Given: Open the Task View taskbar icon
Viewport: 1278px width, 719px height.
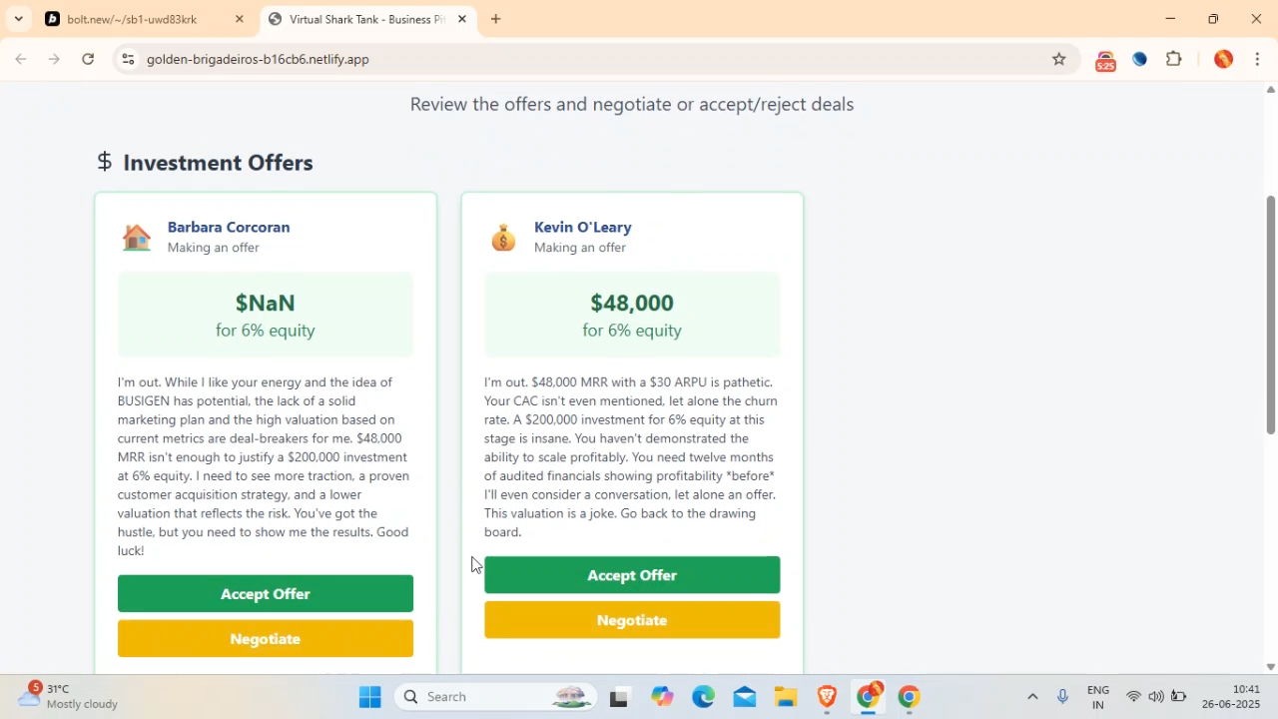Looking at the screenshot, I should click(619, 697).
